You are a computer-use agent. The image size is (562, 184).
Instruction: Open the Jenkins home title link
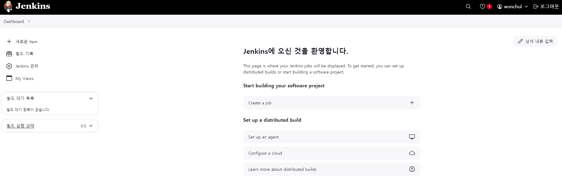[33, 6]
